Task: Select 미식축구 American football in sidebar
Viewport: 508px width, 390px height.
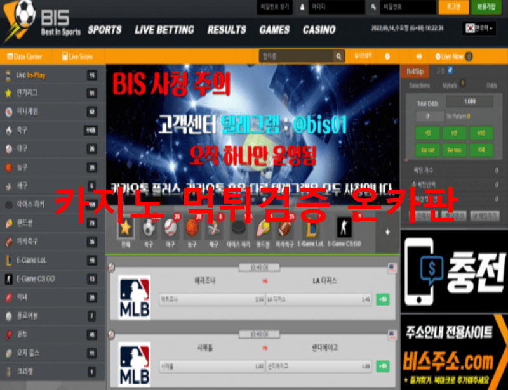Action: click(x=53, y=242)
